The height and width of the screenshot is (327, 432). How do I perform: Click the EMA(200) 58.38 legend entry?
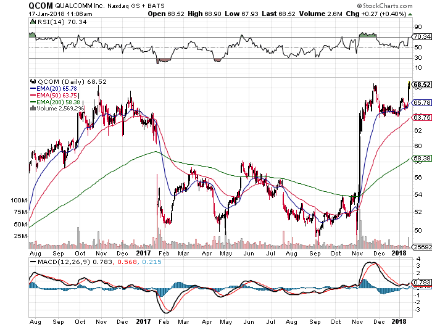pos(58,102)
